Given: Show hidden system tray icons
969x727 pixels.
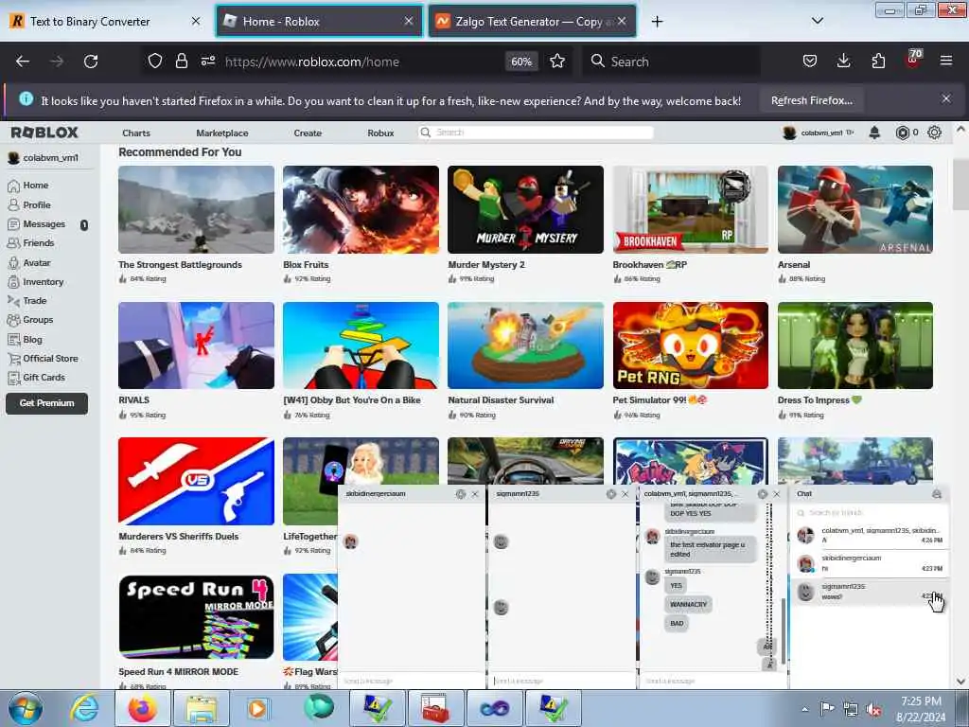Looking at the screenshot, I should pos(804,709).
